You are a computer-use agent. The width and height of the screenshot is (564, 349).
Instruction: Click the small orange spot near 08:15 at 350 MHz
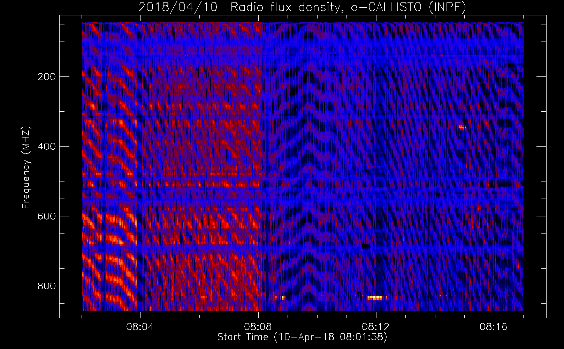[462, 127]
